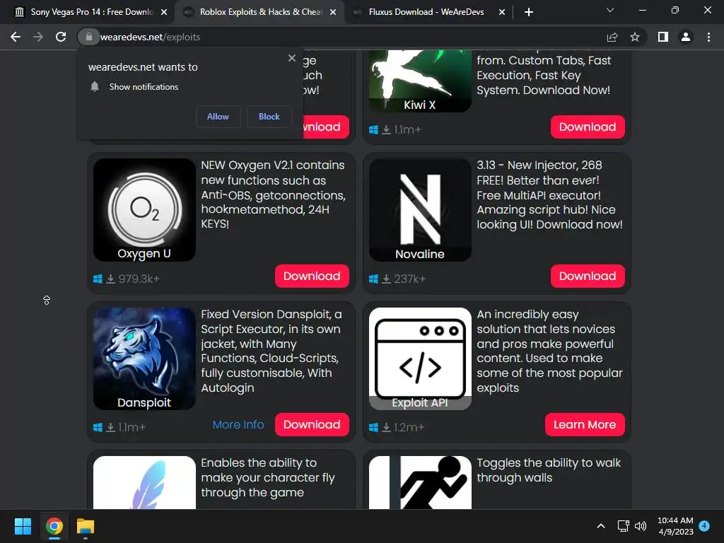Viewport: 724px width, 543px height.
Task: Close the Sony Vegas Pro 14 tab
Action: [164, 12]
